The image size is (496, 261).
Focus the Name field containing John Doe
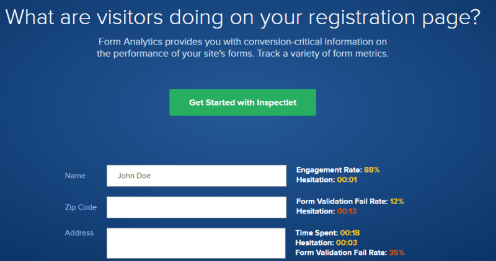point(196,176)
